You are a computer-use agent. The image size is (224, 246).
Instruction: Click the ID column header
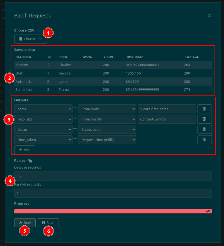(x=49, y=57)
